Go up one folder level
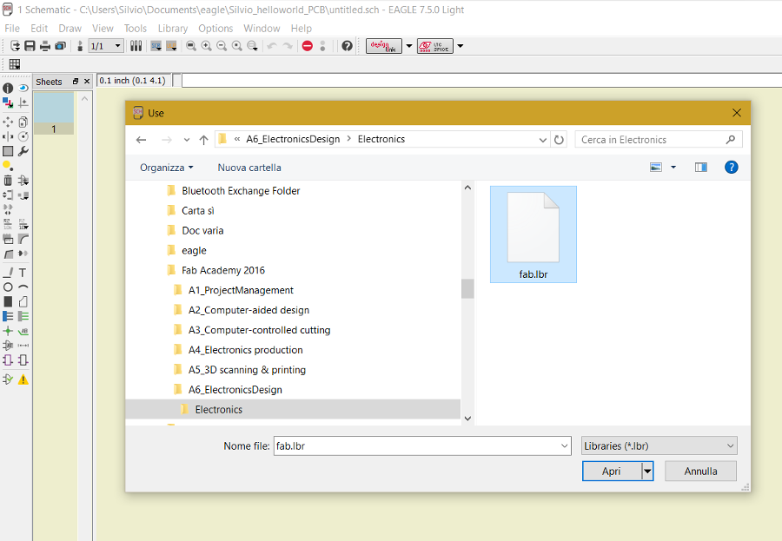 203,140
